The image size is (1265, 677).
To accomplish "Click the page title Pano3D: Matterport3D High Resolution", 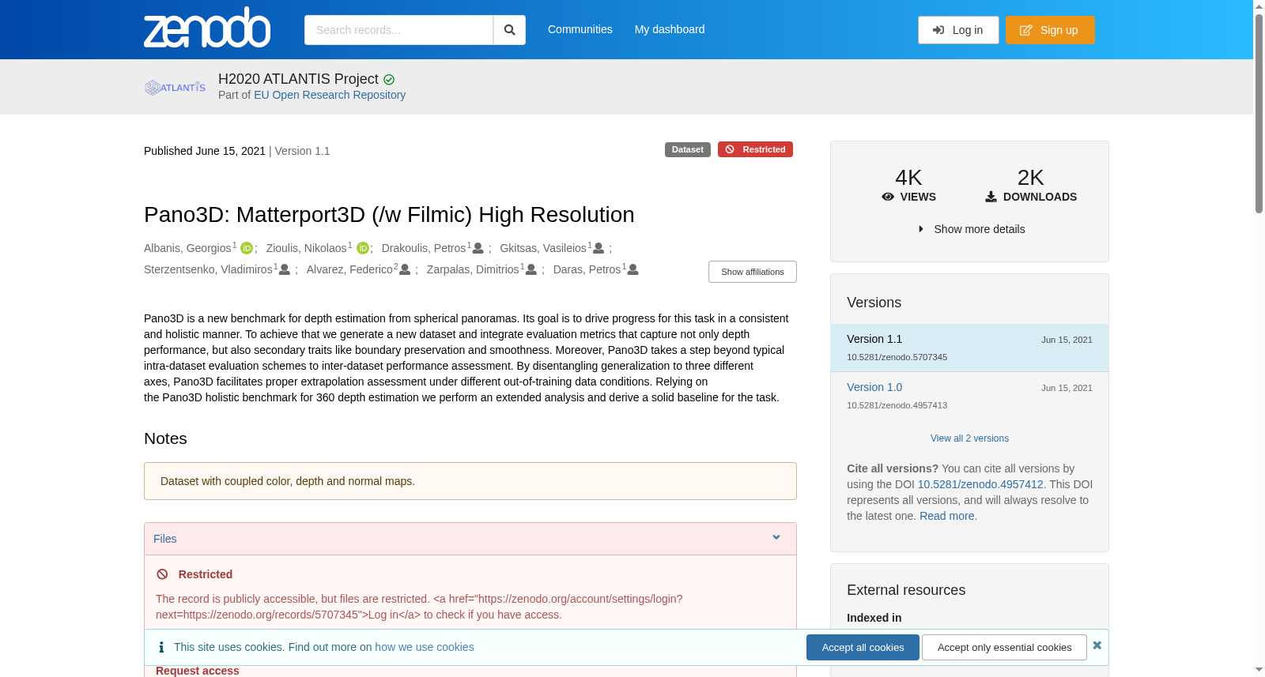I will [389, 215].
